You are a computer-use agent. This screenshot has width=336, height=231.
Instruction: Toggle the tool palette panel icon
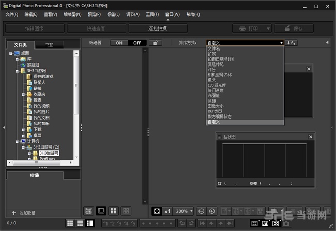tap(254, 223)
